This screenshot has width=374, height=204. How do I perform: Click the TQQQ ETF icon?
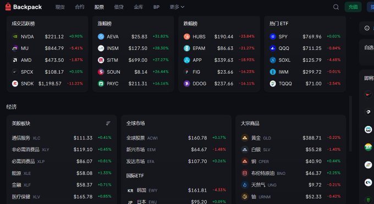(x=273, y=84)
